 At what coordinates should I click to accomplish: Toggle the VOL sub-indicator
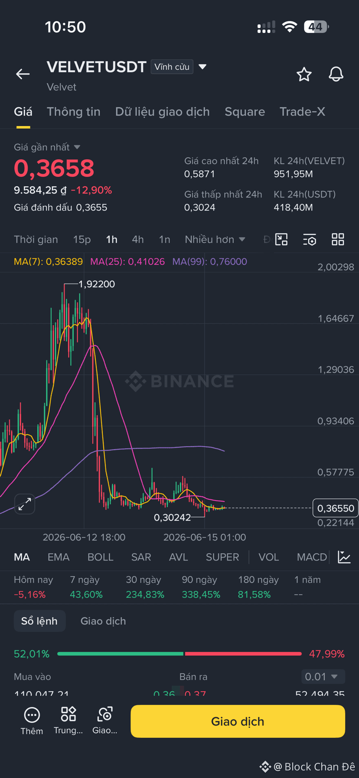pyautogui.click(x=269, y=557)
